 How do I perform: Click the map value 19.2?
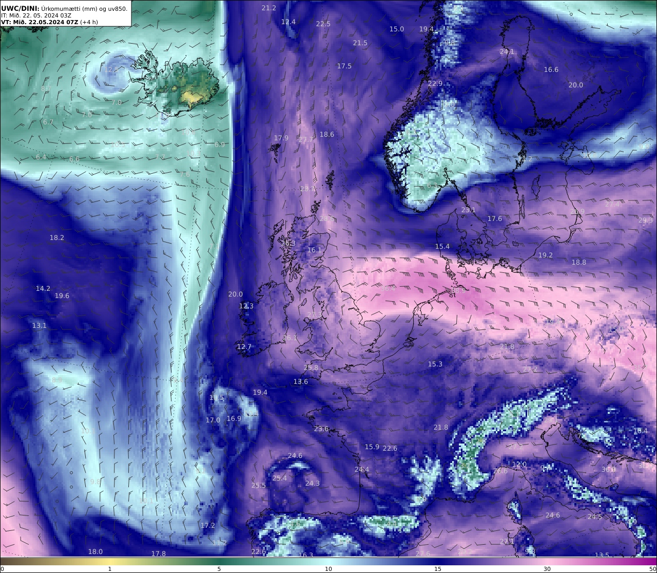click(x=546, y=255)
